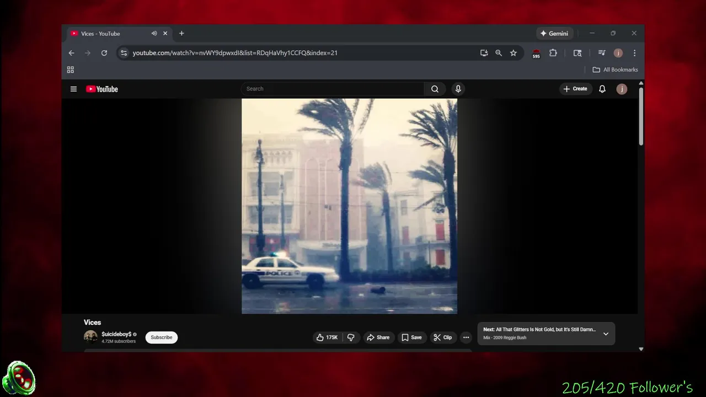
Task: Close the Vices - YouTube tab
Action: pyautogui.click(x=165, y=34)
